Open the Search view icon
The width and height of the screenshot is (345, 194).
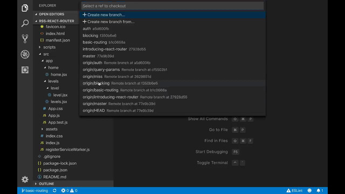click(x=25, y=23)
